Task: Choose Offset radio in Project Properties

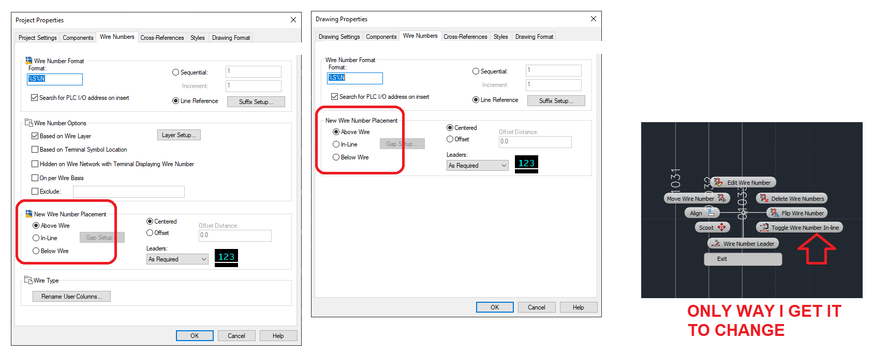Action: (x=150, y=233)
